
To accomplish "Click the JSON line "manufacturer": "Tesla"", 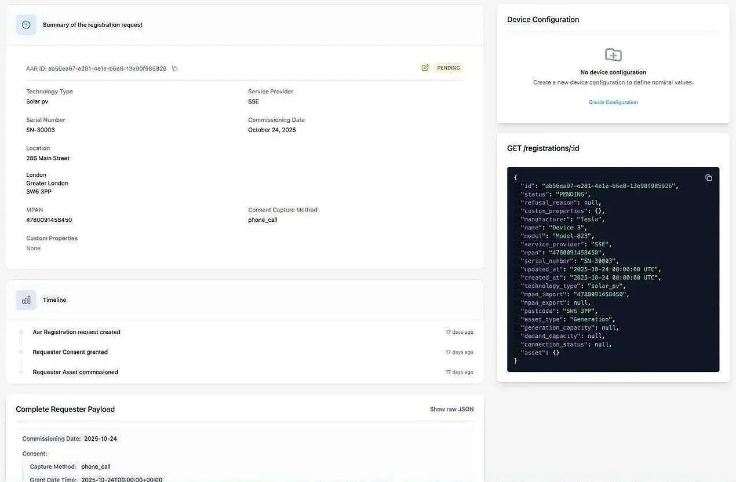I will [x=563, y=220].
